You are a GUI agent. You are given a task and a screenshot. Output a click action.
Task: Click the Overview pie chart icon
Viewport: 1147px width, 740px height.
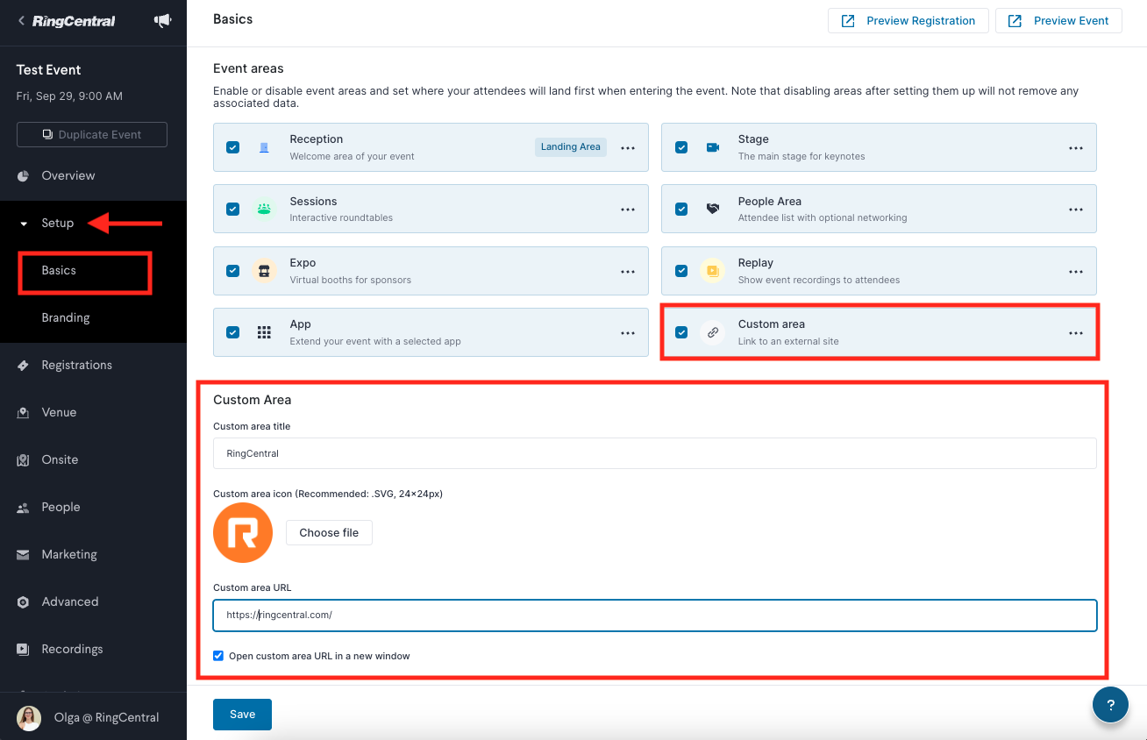24,176
